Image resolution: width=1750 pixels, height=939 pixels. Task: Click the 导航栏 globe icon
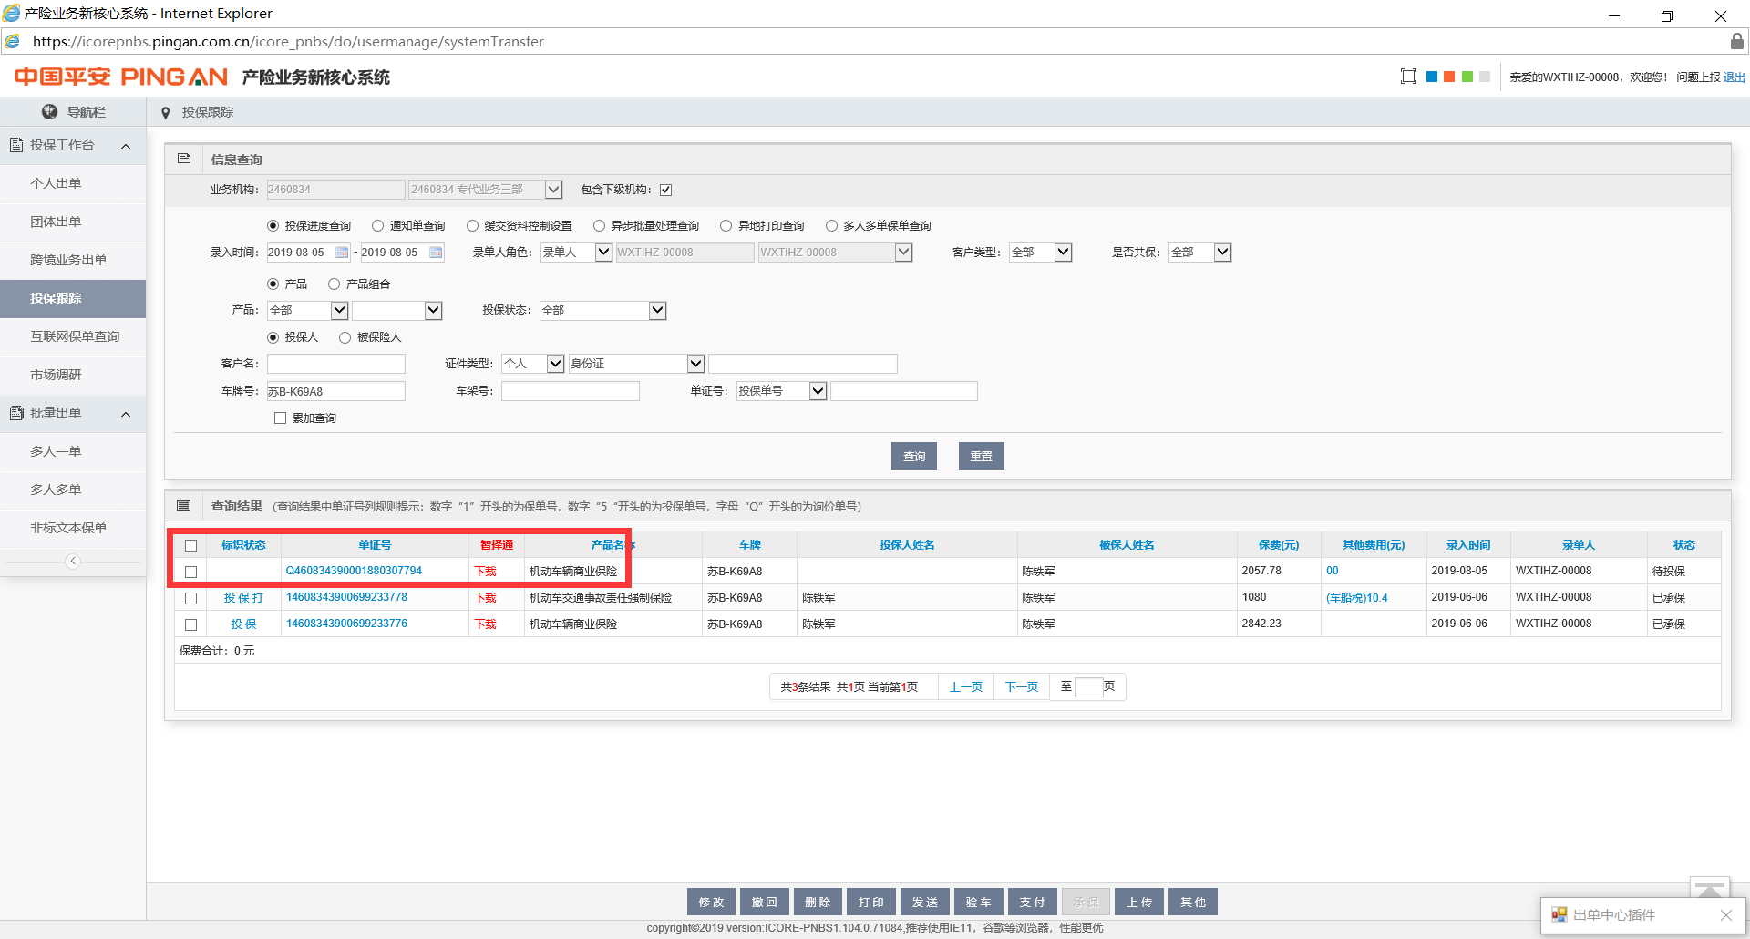tap(50, 111)
